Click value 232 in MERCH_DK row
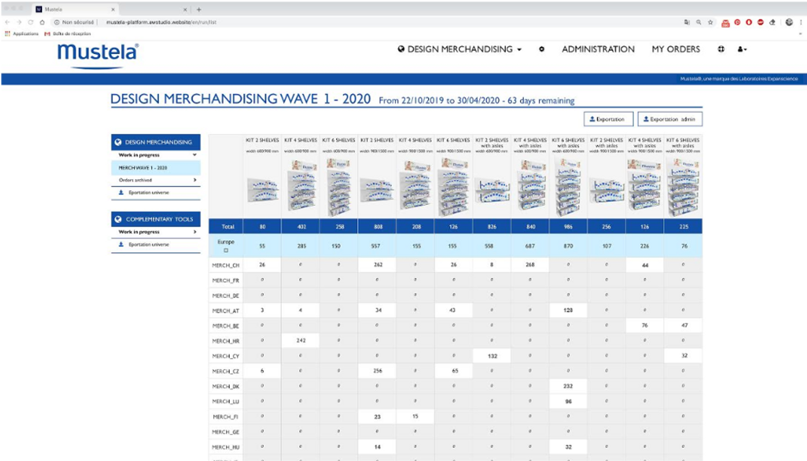 click(568, 386)
